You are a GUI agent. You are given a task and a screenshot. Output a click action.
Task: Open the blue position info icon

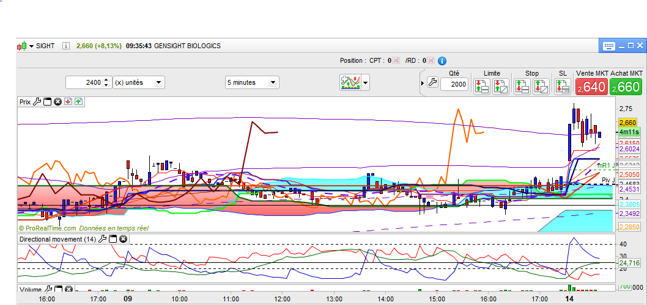[442, 60]
